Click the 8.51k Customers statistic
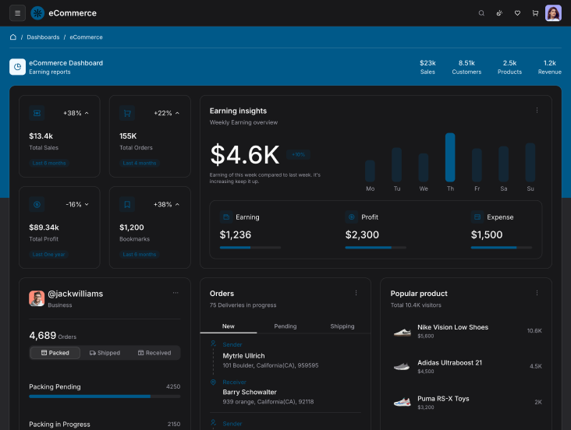Image resolution: width=571 pixels, height=430 pixels. click(466, 67)
